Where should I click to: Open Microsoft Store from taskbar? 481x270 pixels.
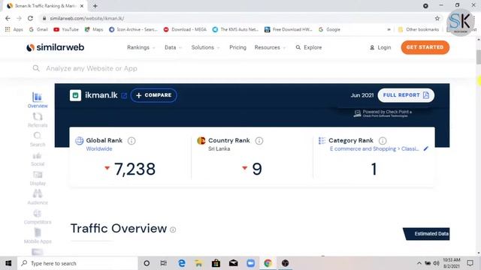pyautogui.click(x=216, y=263)
